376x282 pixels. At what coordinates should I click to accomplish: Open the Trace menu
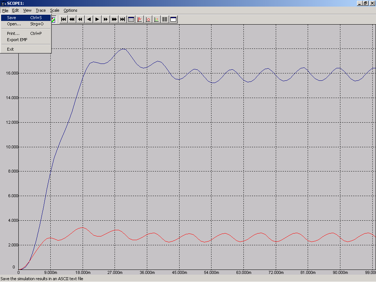click(40, 10)
